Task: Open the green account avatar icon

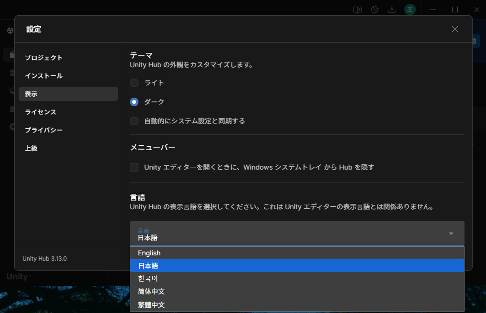Action: [410, 10]
